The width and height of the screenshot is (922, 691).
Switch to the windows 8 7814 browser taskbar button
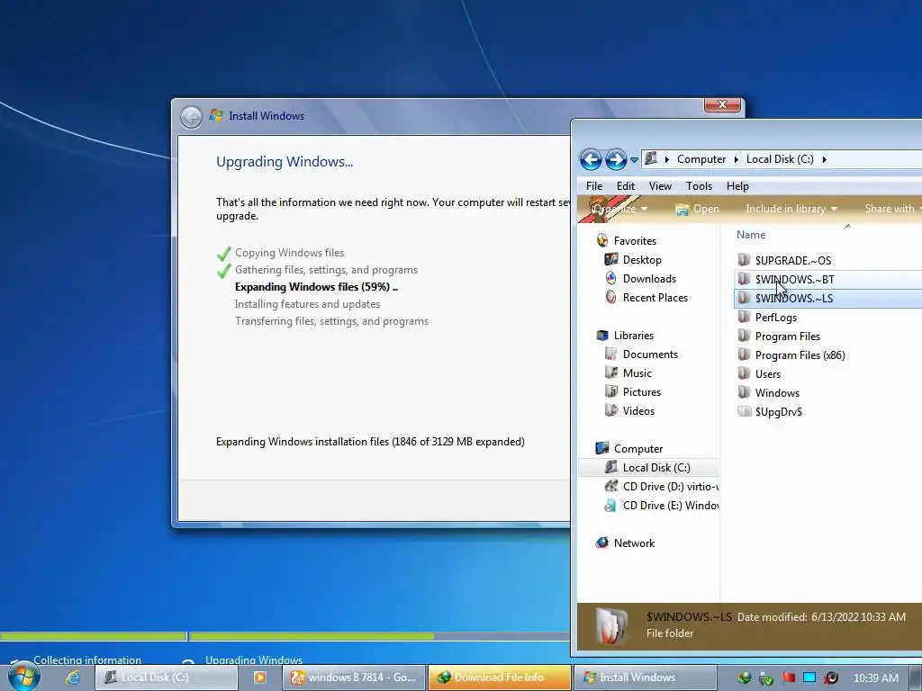click(x=355, y=678)
